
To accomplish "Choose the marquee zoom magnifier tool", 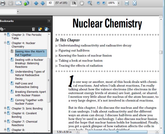I will (x=90, y=3).
